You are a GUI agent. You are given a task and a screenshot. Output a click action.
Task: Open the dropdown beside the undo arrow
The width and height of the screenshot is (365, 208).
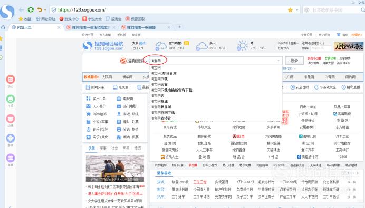pos(45,10)
